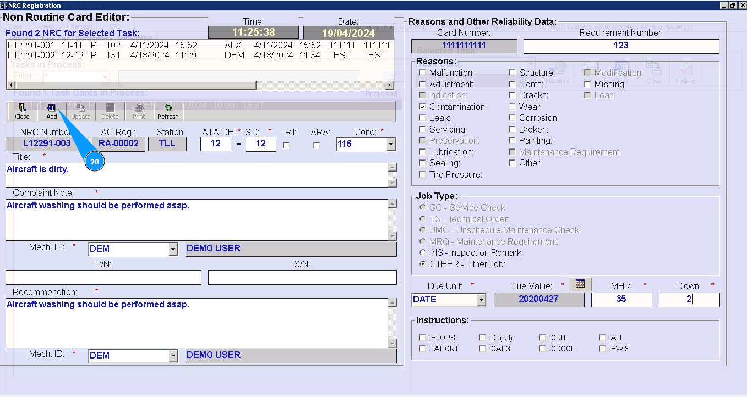Check the CRIT instruction

(543, 338)
